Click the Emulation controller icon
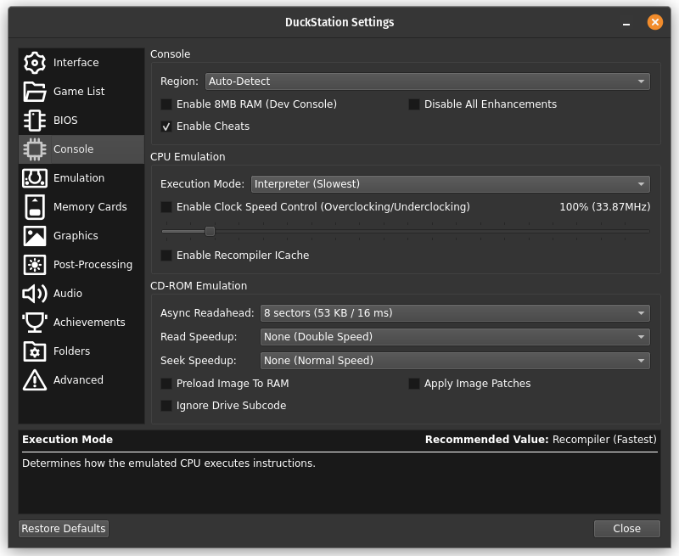Screen dimensions: 679x556 (x=35, y=178)
